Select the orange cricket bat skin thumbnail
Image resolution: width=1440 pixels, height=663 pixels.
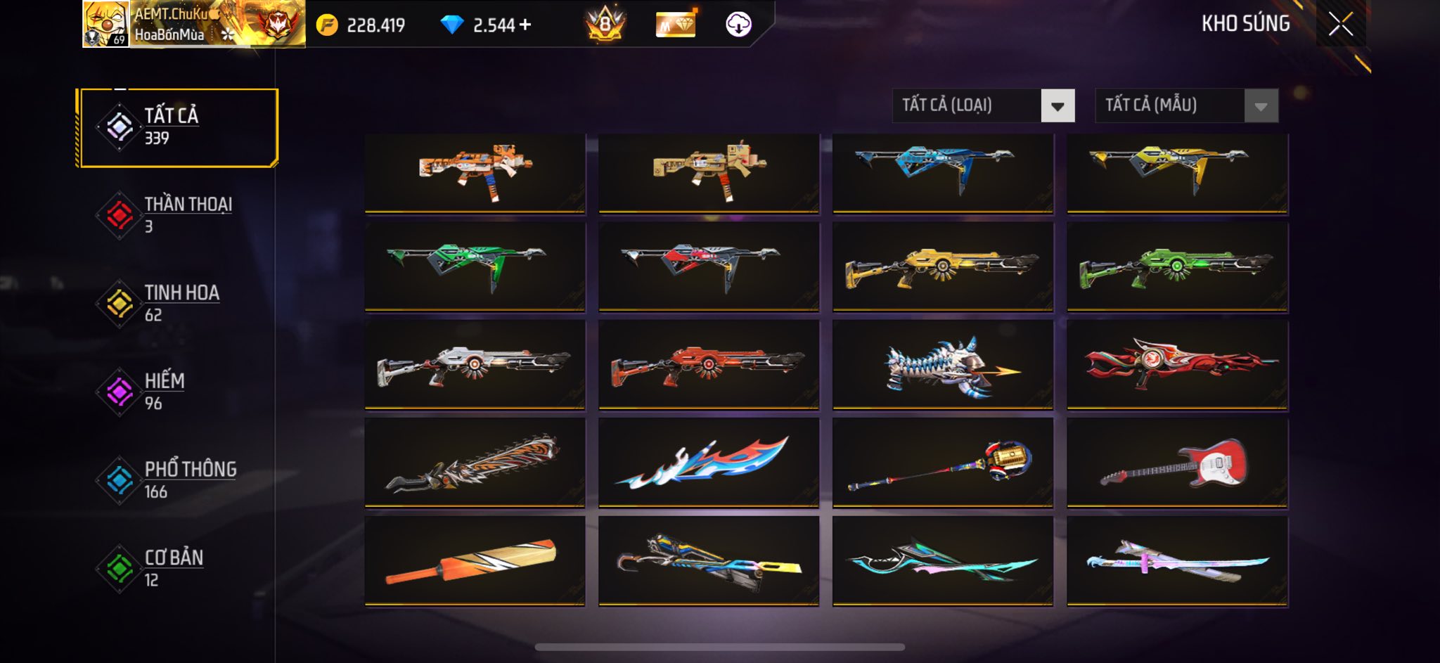click(475, 560)
